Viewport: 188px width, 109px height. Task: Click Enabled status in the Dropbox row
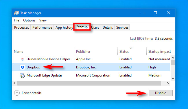(126, 67)
